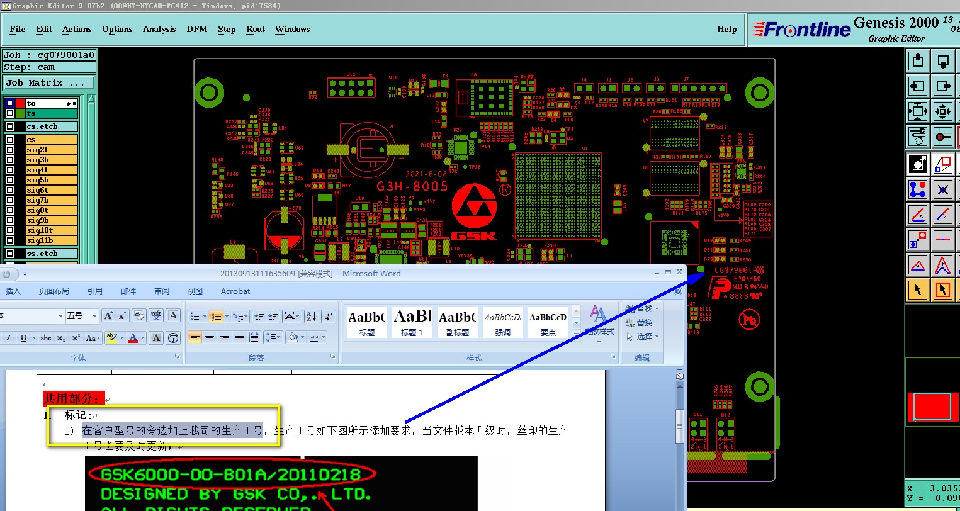Apply superscript formatting in Word
Image resolution: width=960 pixels, height=511 pixels.
tap(76, 338)
